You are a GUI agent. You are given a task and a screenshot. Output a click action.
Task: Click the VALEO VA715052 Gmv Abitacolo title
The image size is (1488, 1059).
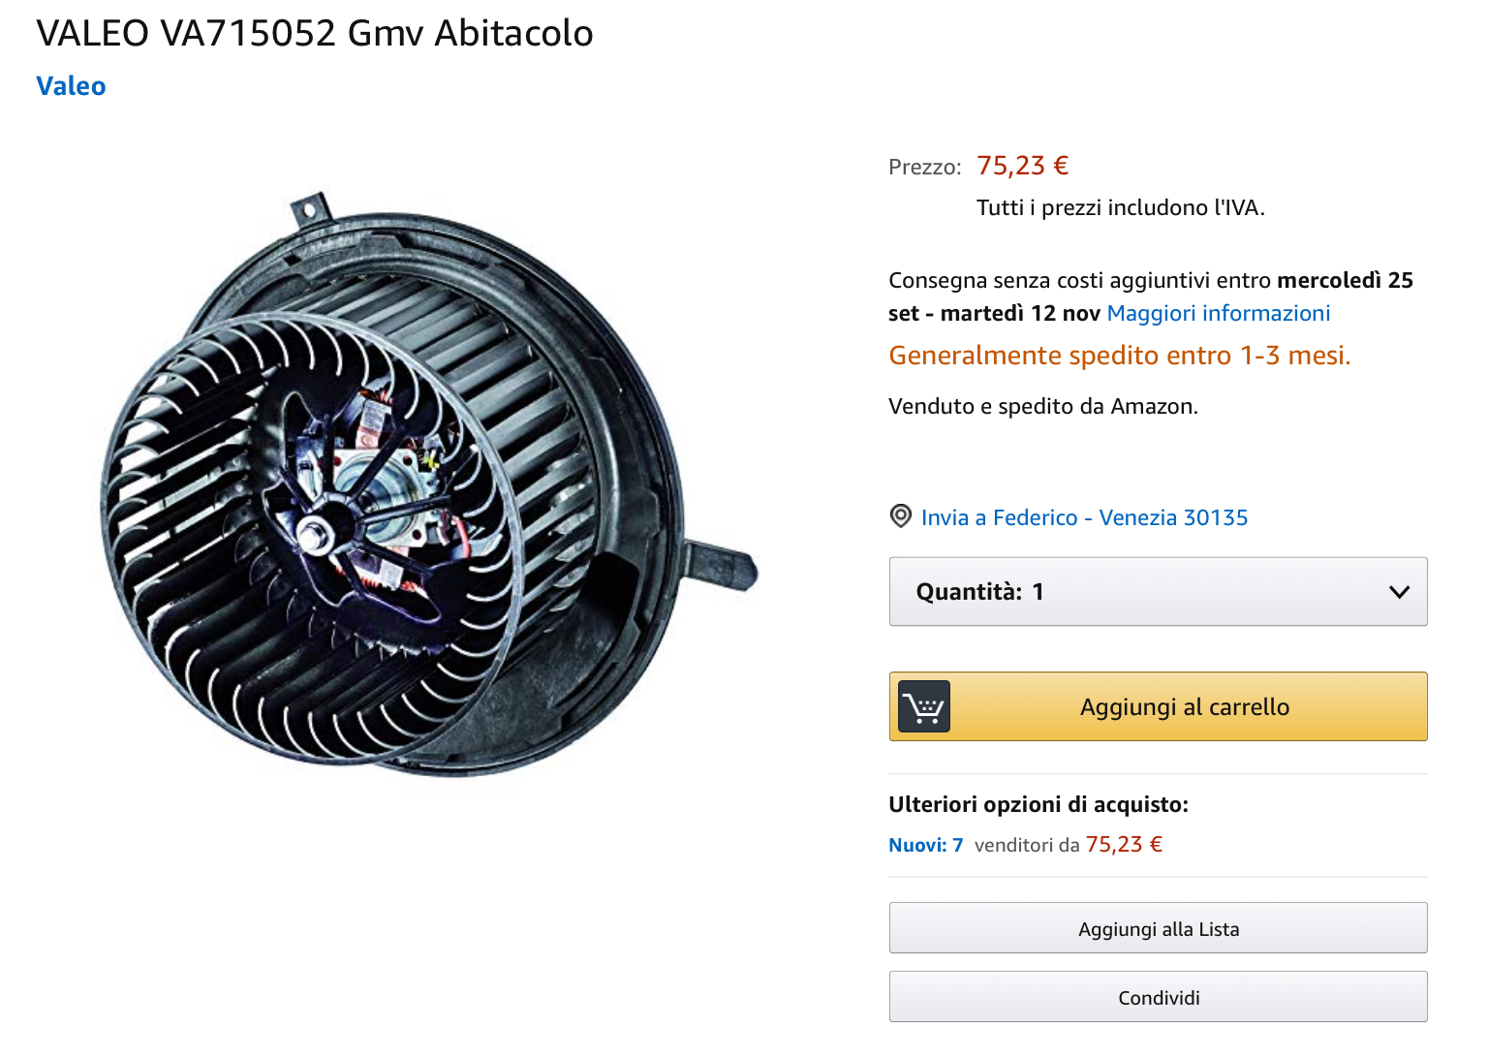pos(315,33)
